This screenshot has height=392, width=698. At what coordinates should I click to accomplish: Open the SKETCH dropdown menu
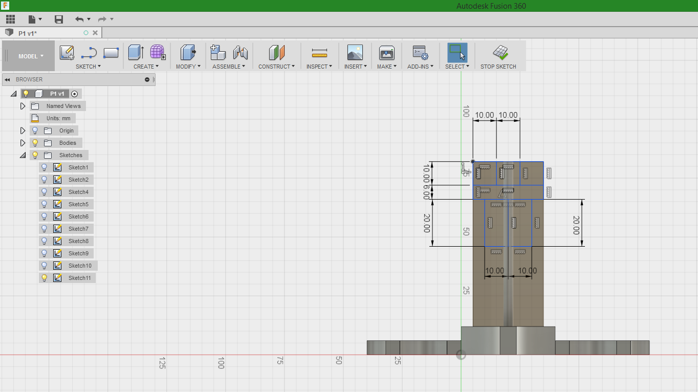click(x=88, y=67)
